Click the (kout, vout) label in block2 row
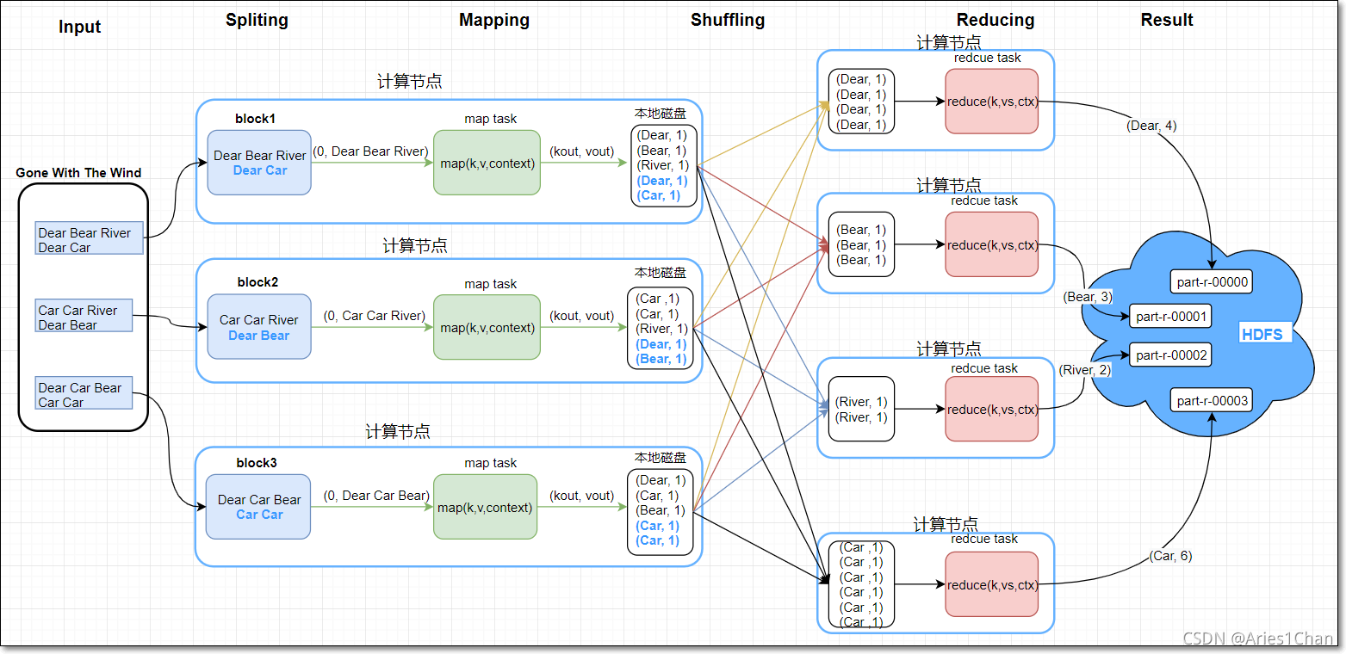Viewport: 1346px width, 654px height. (x=581, y=316)
